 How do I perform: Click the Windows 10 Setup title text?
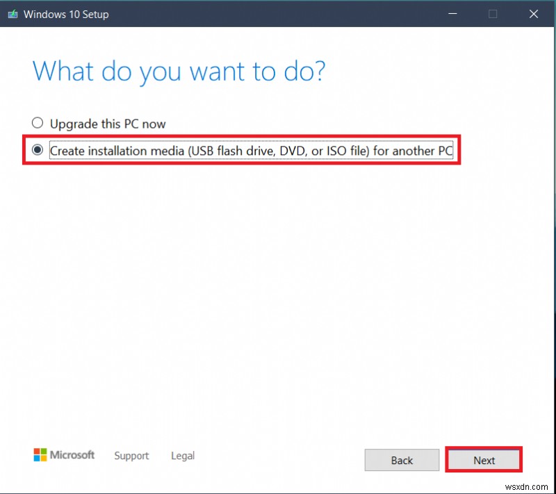point(67,14)
